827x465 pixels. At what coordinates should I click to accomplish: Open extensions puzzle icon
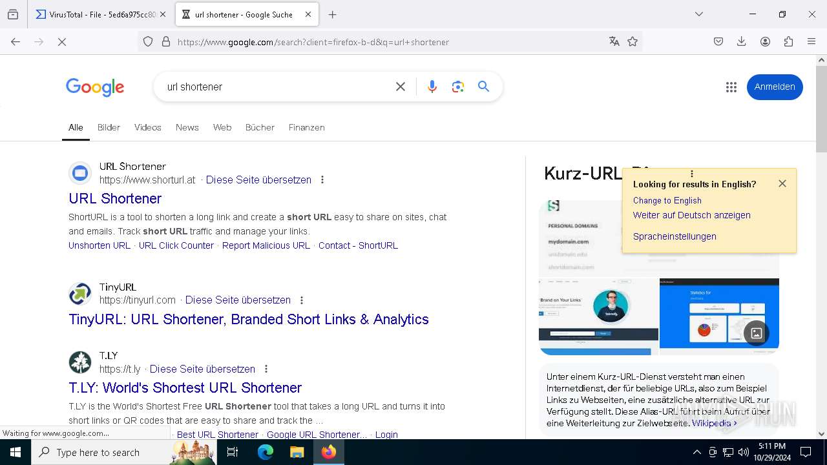788,41
